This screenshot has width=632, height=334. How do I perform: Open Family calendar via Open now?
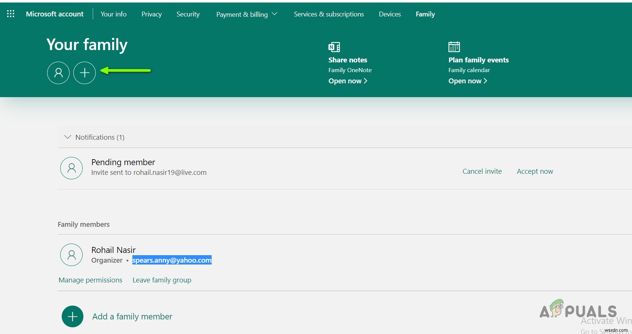click(x=468, y=81)
